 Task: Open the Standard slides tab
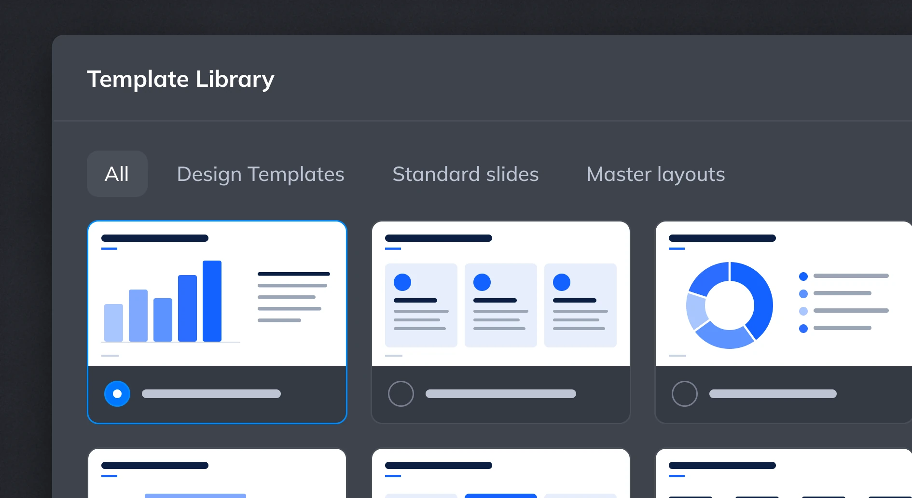point(466,174)
